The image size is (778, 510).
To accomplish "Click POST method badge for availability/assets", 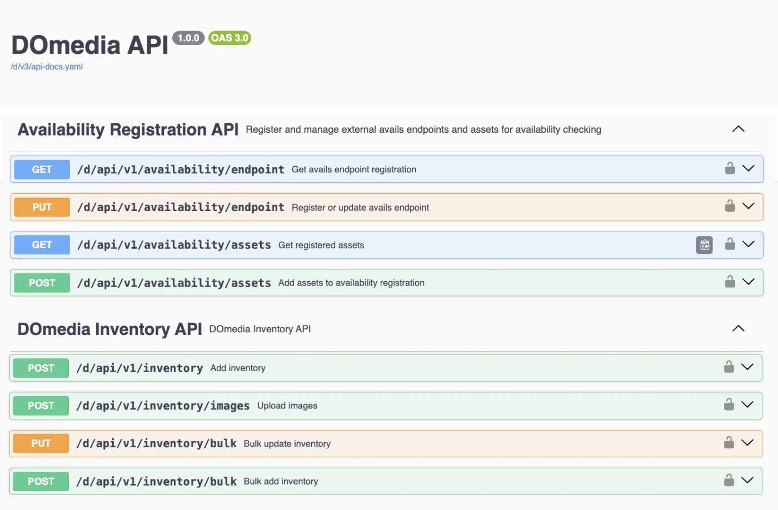I will tap(42, 283).
